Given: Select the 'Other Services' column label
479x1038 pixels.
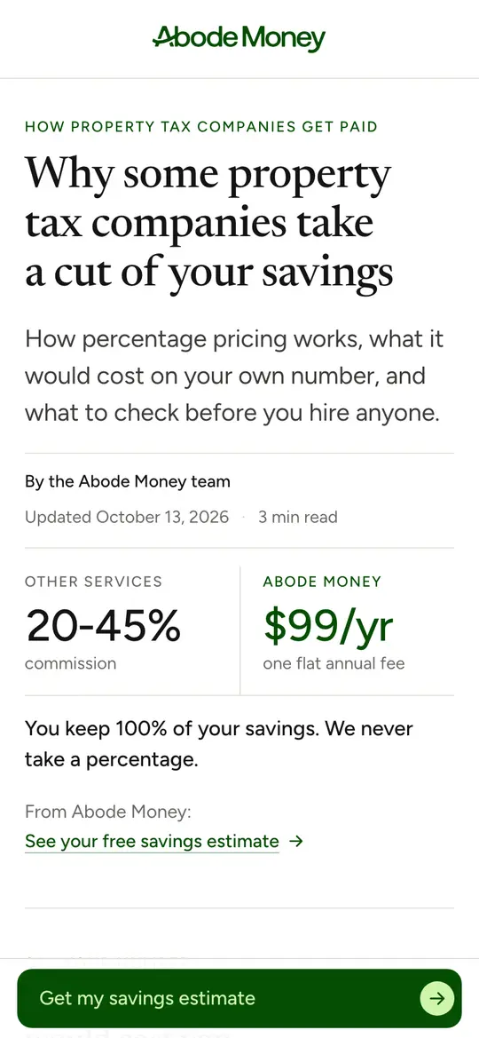Looking at the screenshot, I should coord(93,582).
